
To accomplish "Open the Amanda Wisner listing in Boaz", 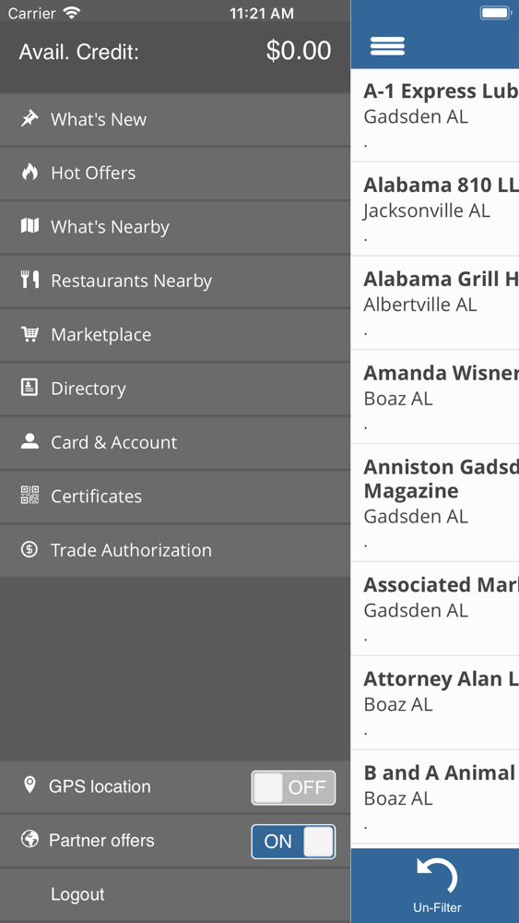I will (x=435, y=397).
